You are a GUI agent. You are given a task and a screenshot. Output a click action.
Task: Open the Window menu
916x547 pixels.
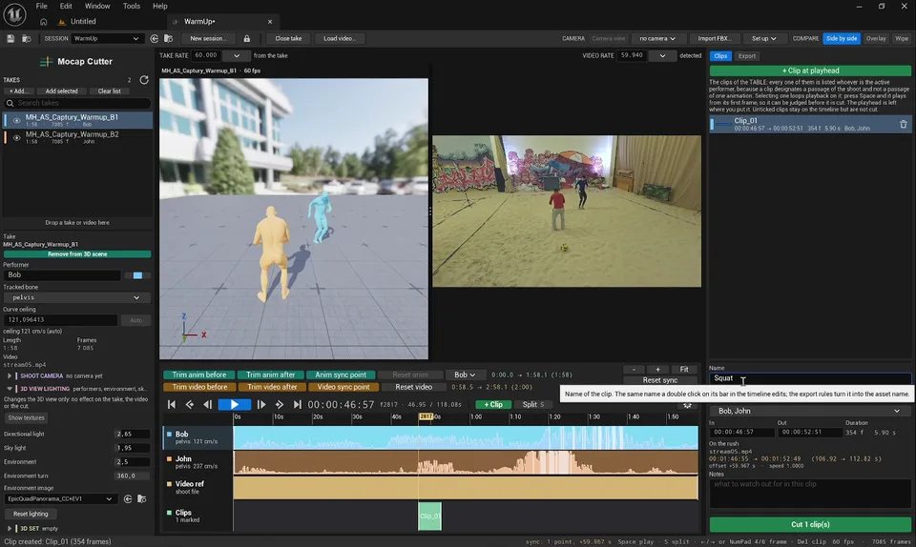(x=97, y=6)
